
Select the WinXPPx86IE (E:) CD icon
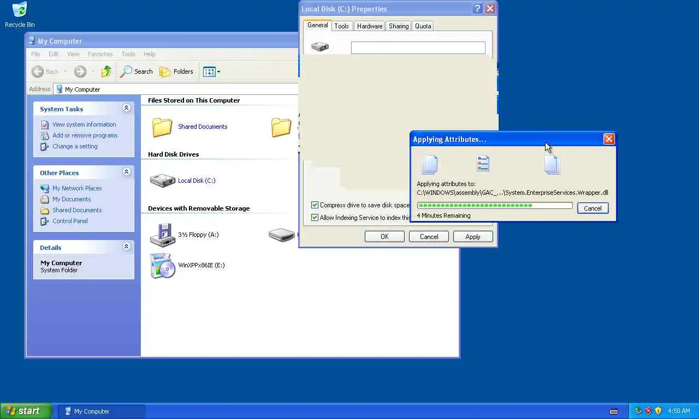tap(162, 266)
